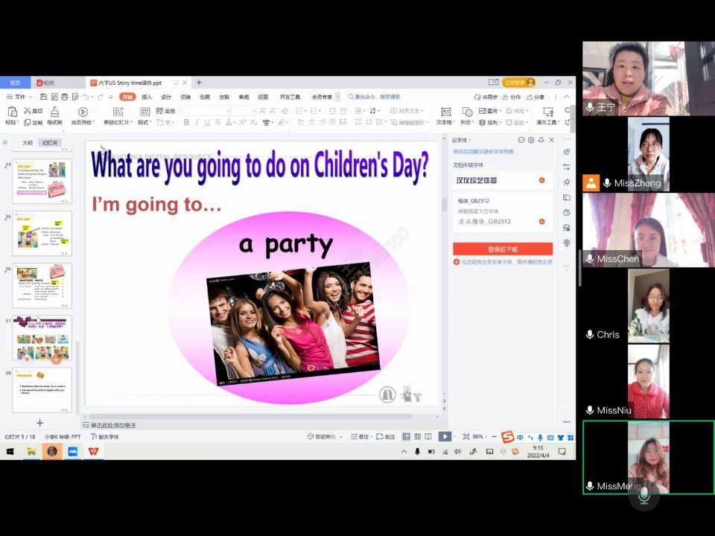Switch to Slide Sorter view
Screen dimensions: 715x536
pyautogui.click(x=417, y=436)
